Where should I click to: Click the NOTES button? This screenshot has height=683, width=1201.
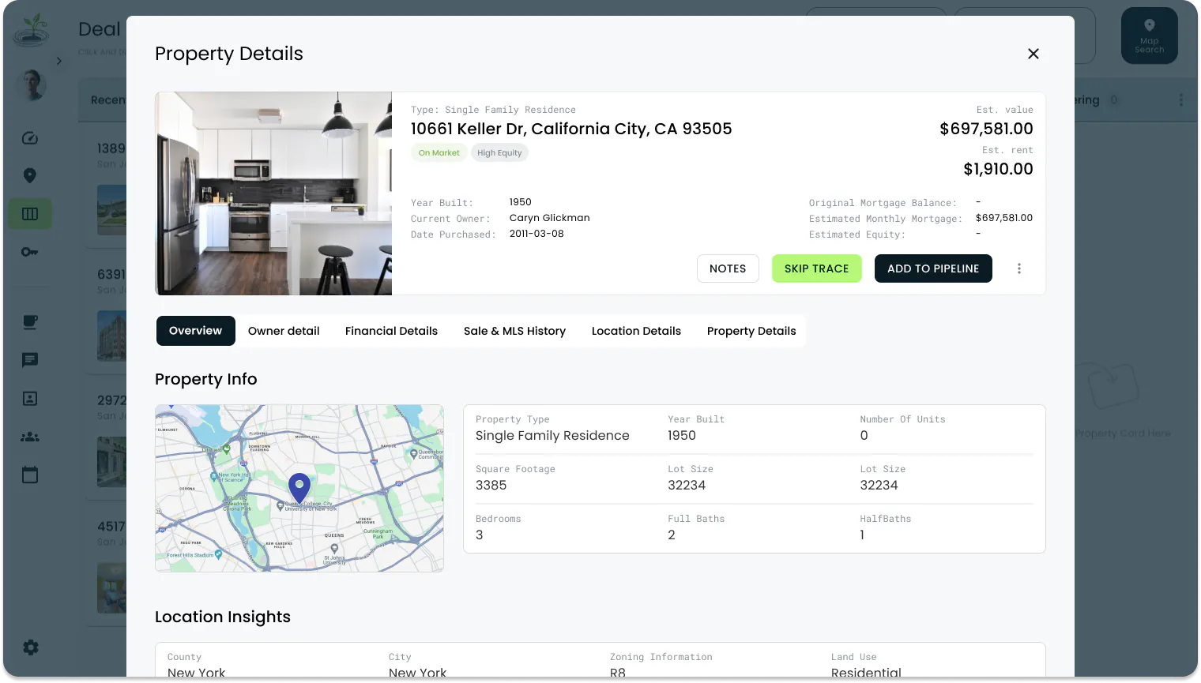728,268
